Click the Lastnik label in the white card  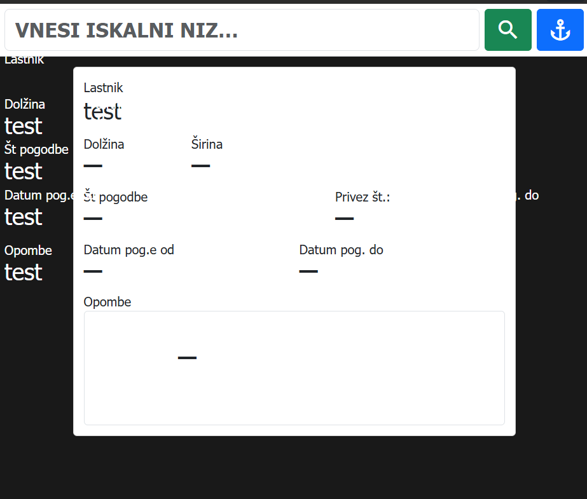[103, 88]
